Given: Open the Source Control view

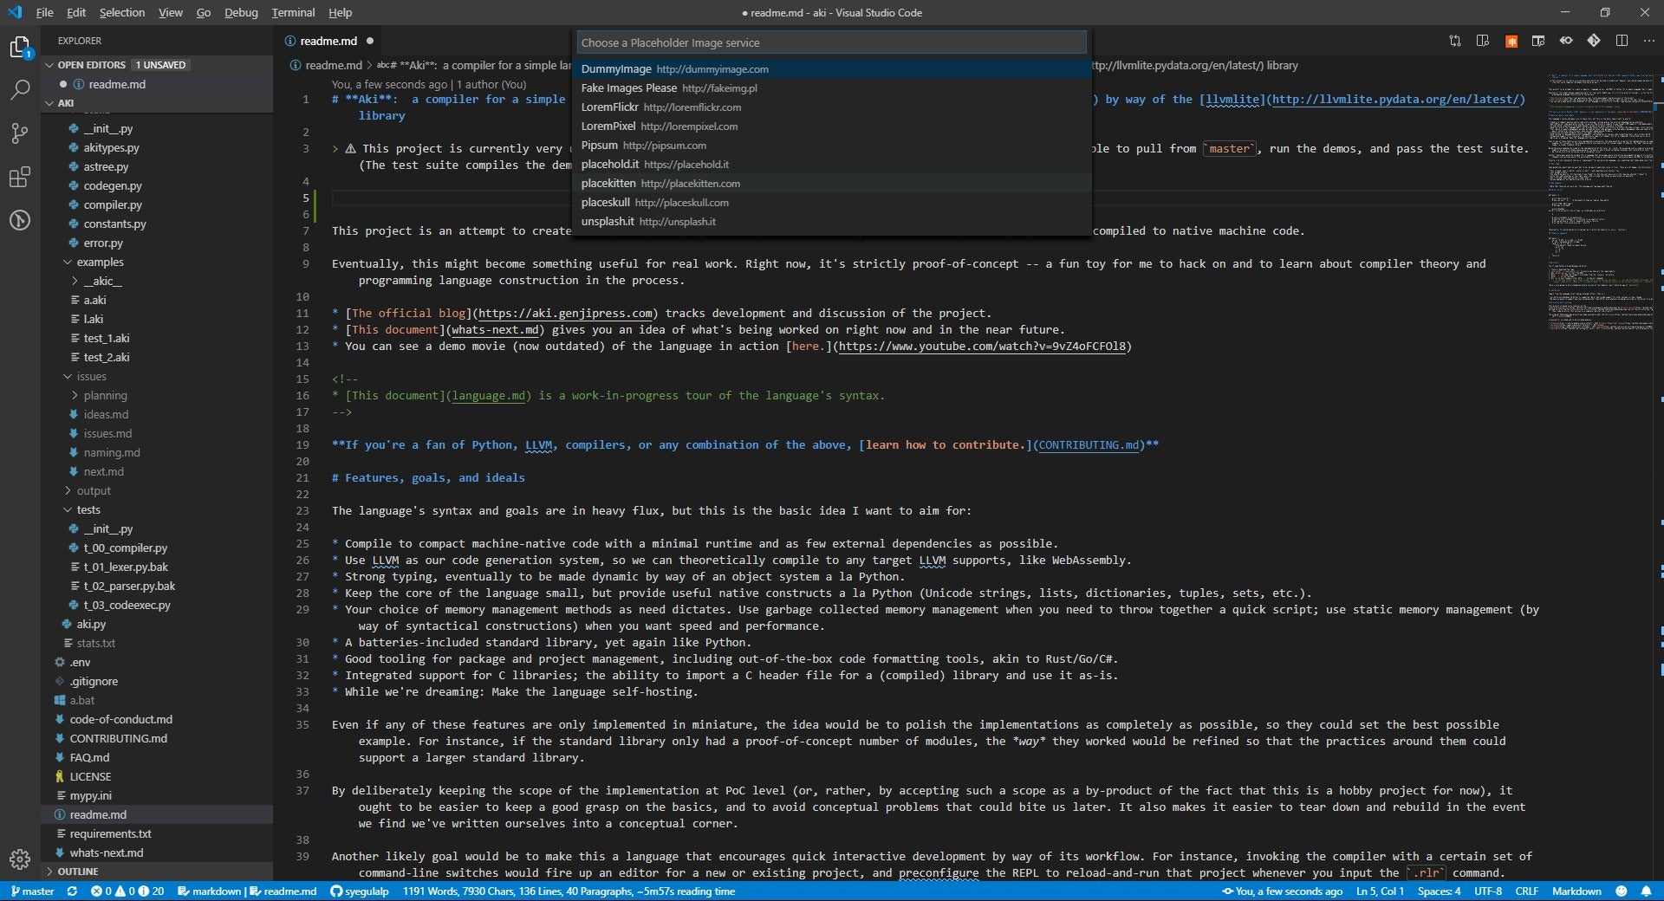Looking at the screenshot, I should point(20,133).
